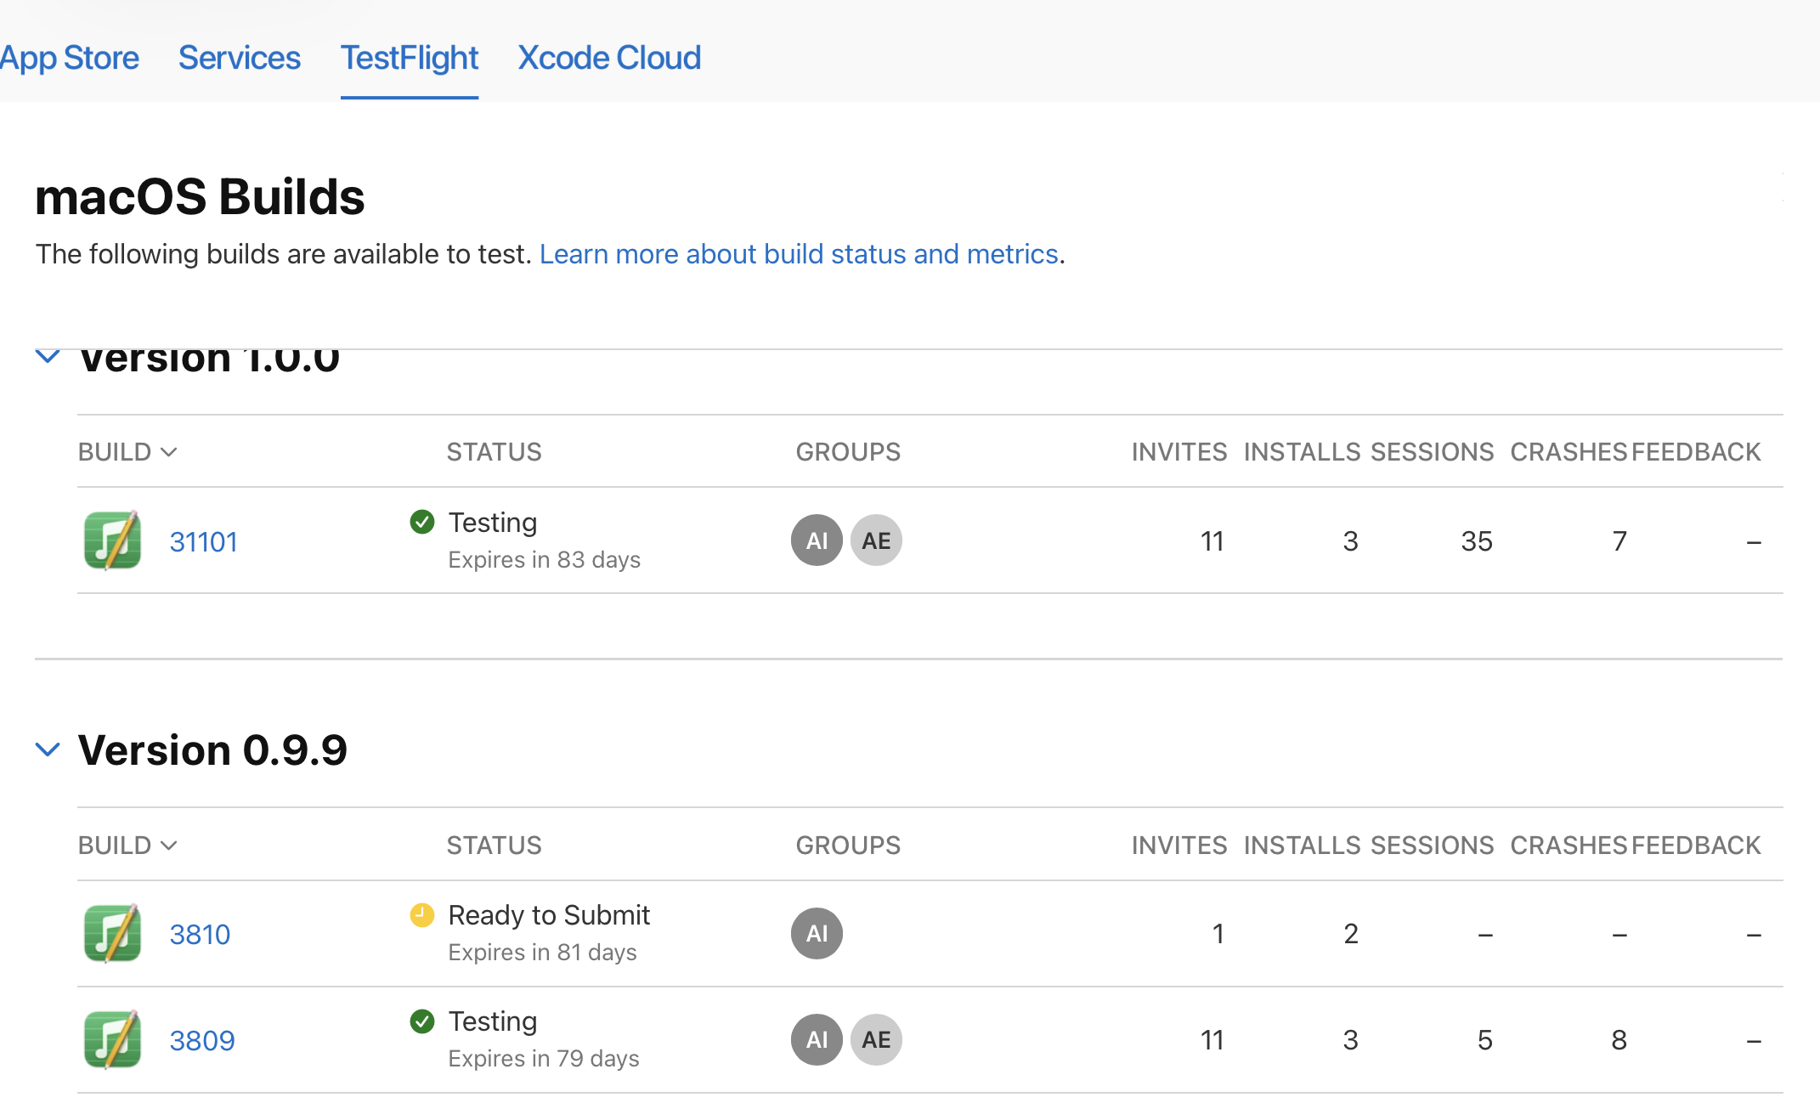Open AI group badge for build 31101

click(x=817, y=540)
